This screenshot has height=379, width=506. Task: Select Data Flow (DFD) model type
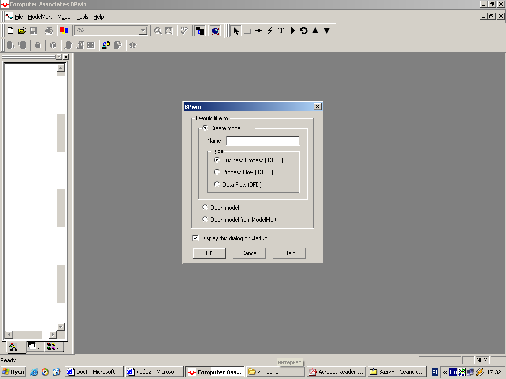(217, 184)
